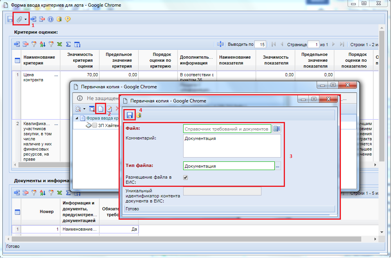Click blue add-row icon in top main toolbar
The height and width of the screenshot is (258, 391).
coord(33,19)
